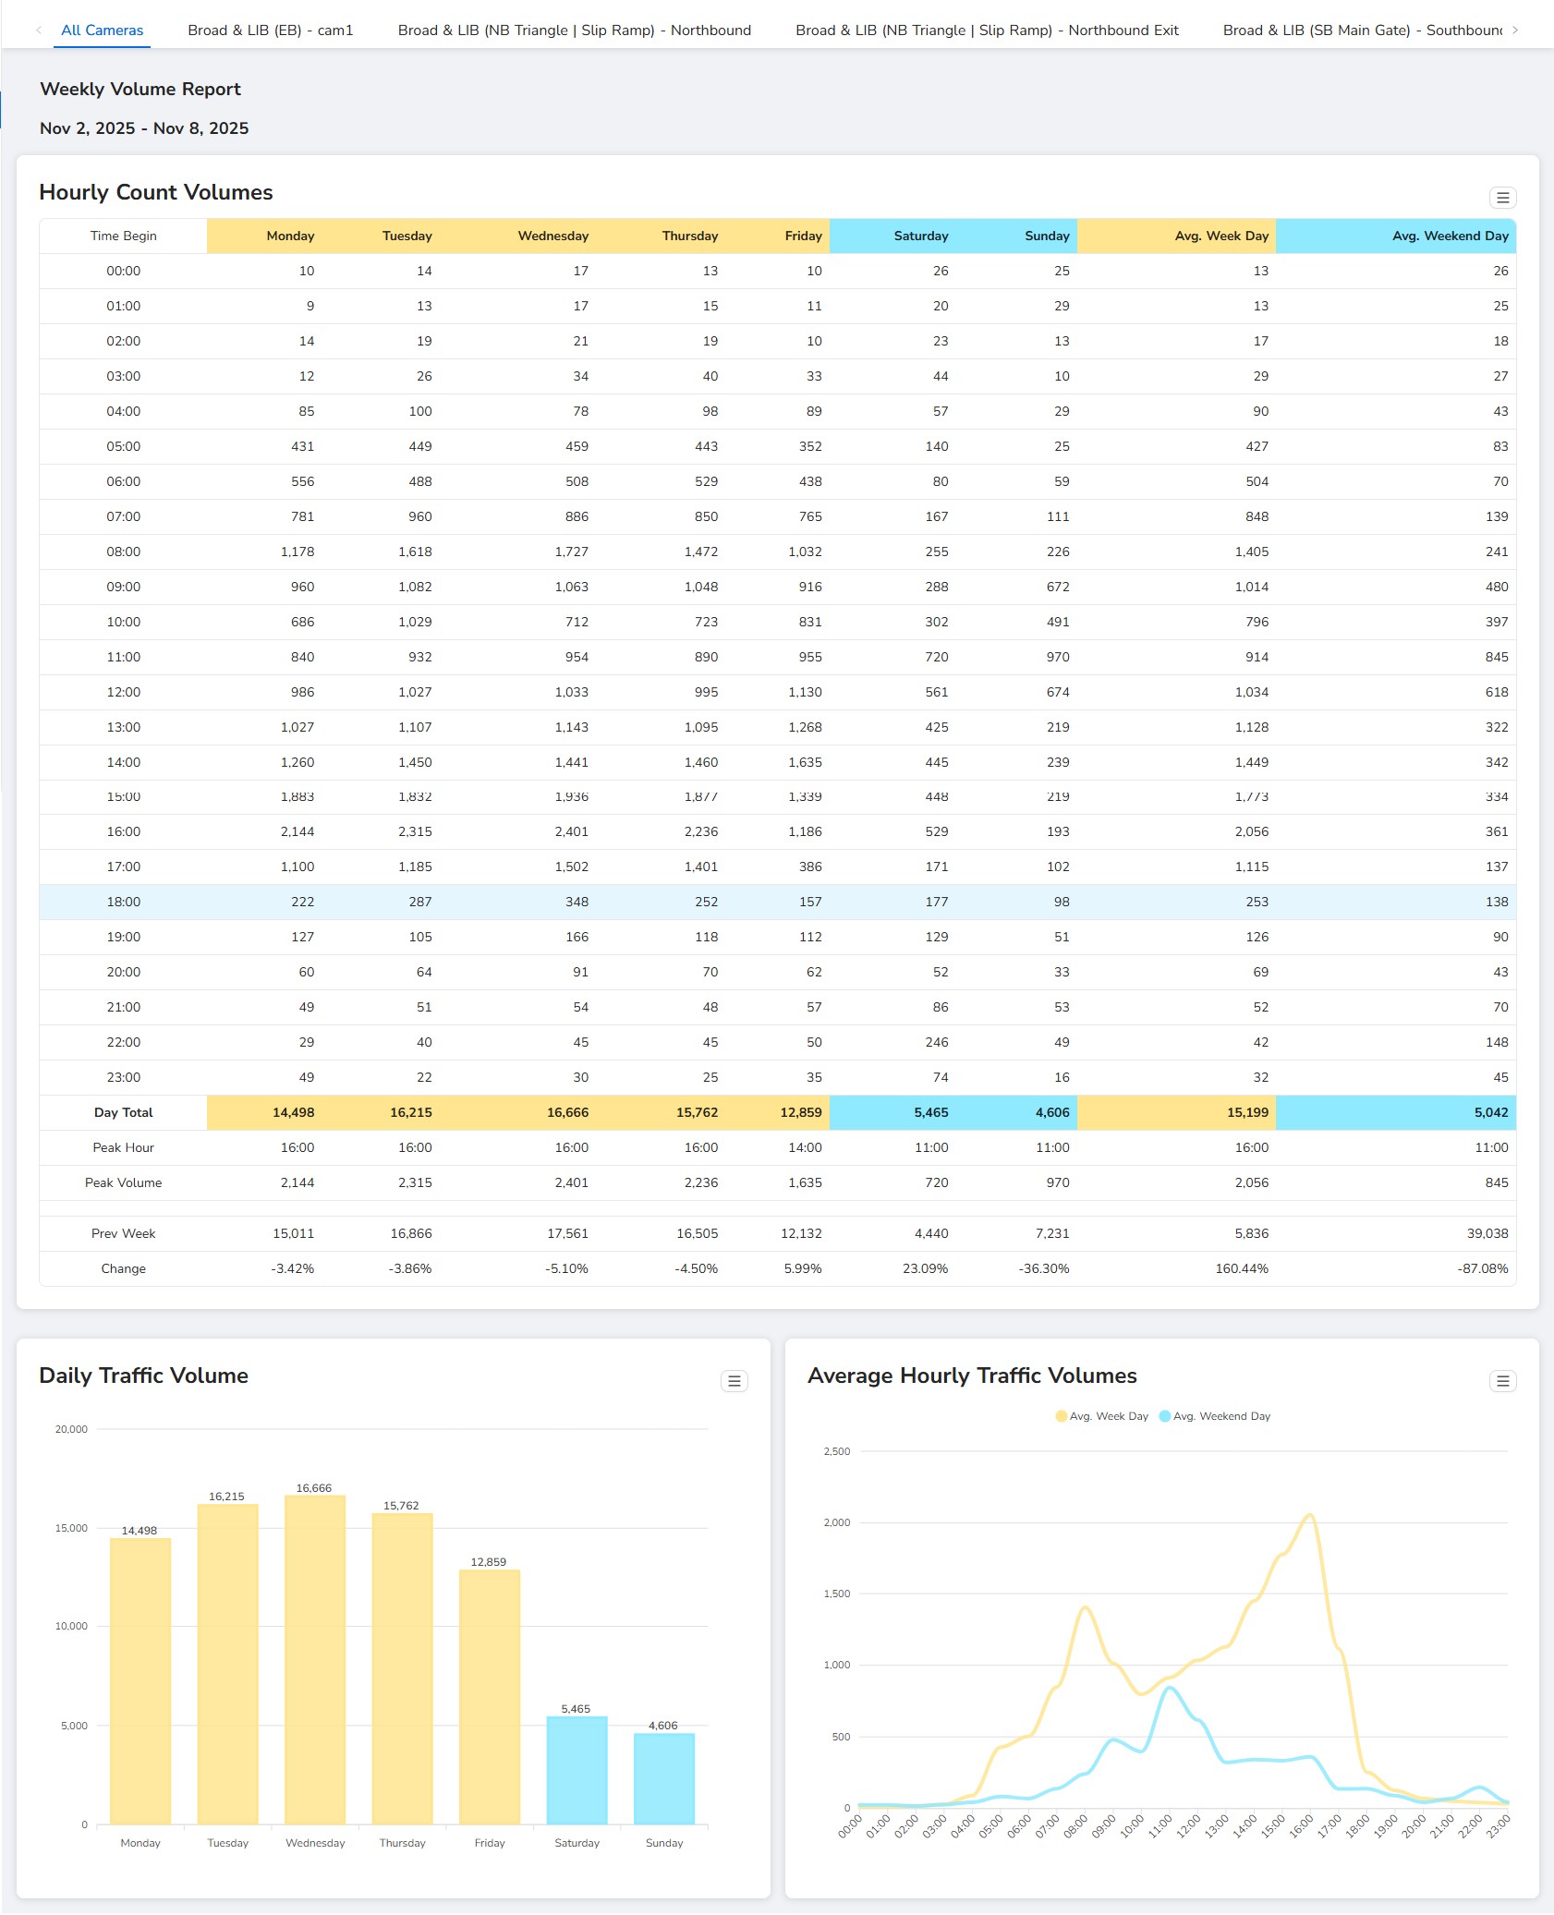Open the Northbound Exit camera tab
The height and width of the screenshot is (1915, 1554).
[x=987, y=30]
